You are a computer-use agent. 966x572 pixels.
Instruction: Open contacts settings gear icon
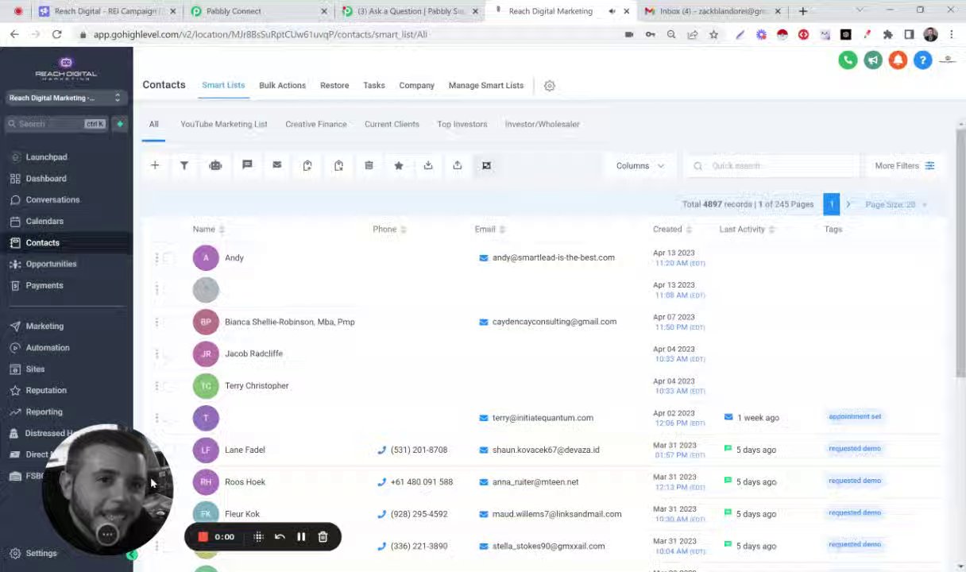(x=549, y=86)
